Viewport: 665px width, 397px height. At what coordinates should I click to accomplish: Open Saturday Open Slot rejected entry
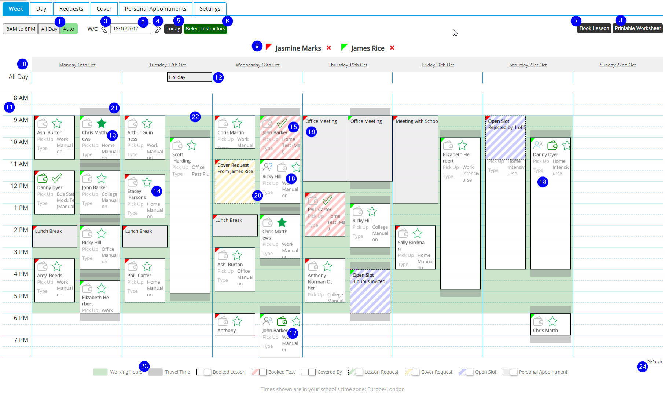point(506,138)
